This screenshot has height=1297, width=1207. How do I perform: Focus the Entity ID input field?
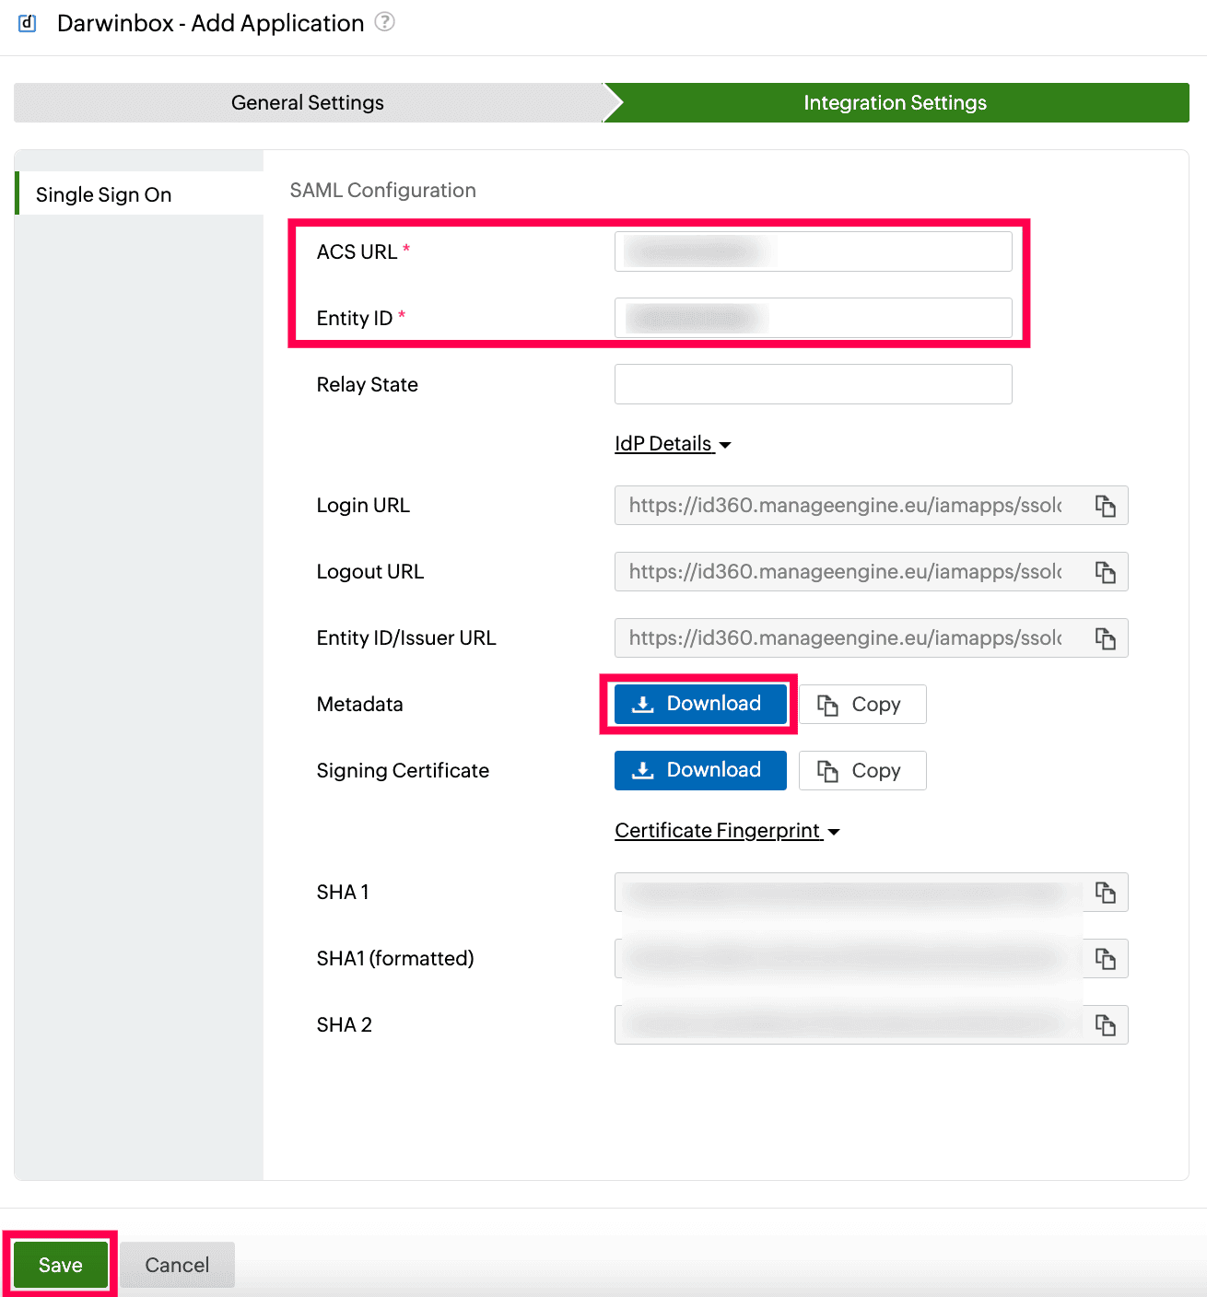click(814, 318)
